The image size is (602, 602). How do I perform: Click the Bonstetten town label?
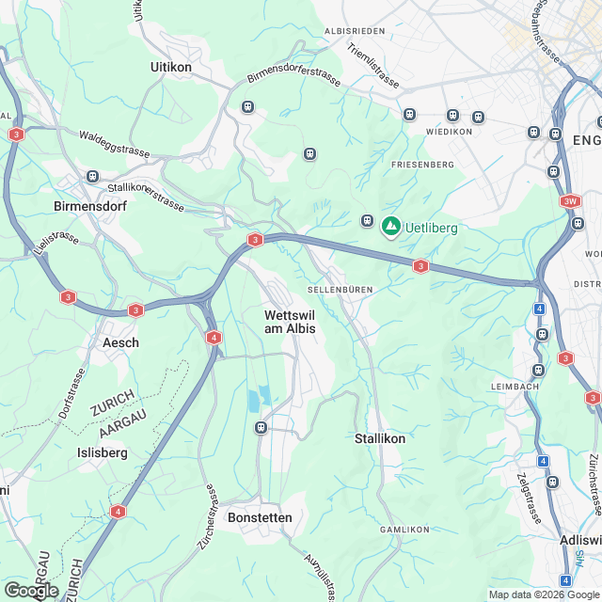[x=260, y=517]
